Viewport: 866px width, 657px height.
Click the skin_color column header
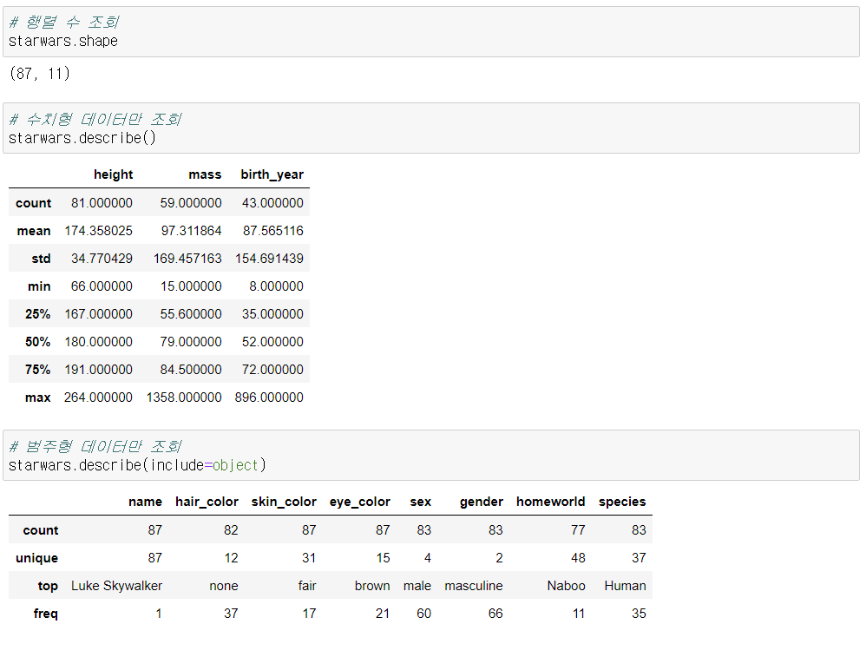(284, 502)
